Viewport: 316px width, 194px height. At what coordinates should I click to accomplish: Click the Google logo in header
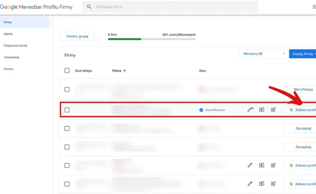point(9,7)
